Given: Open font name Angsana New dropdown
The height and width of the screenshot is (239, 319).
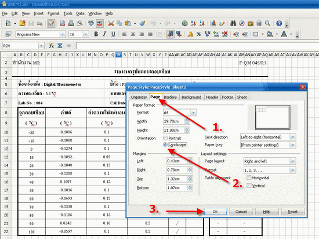Looking at the screenshot, I should click(63, 34).
